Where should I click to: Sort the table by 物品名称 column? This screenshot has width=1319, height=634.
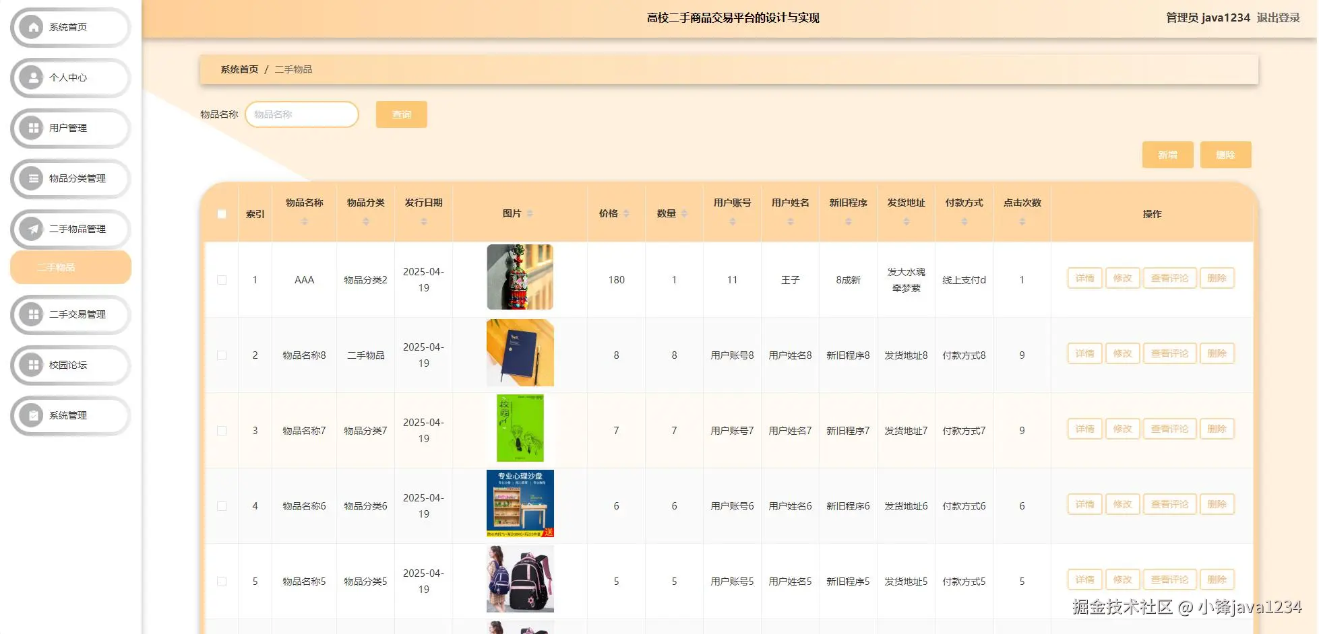coord(304,221)
